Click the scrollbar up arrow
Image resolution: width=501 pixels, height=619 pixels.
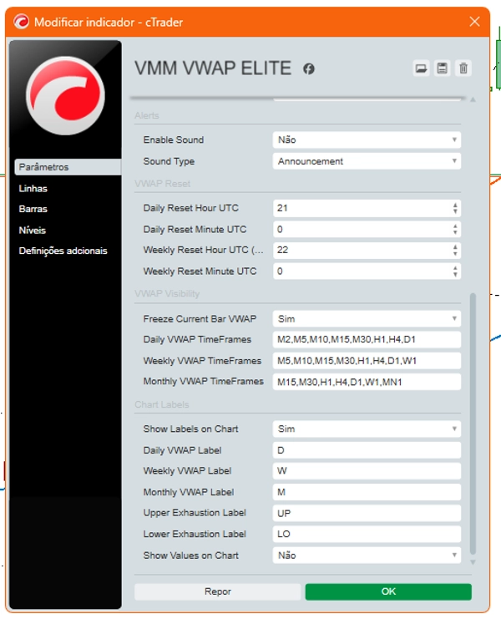click(x=473, y=99)
